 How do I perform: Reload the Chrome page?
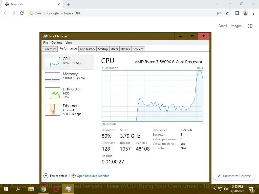[22, 13]
